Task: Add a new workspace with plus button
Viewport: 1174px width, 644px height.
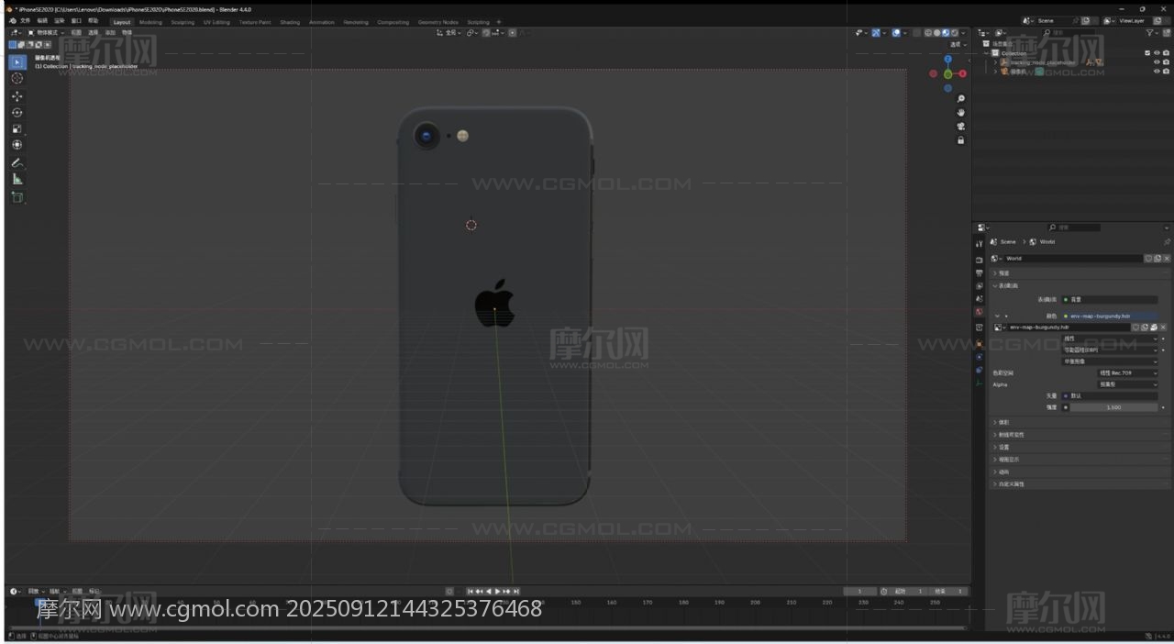Action: click(499, 22)
